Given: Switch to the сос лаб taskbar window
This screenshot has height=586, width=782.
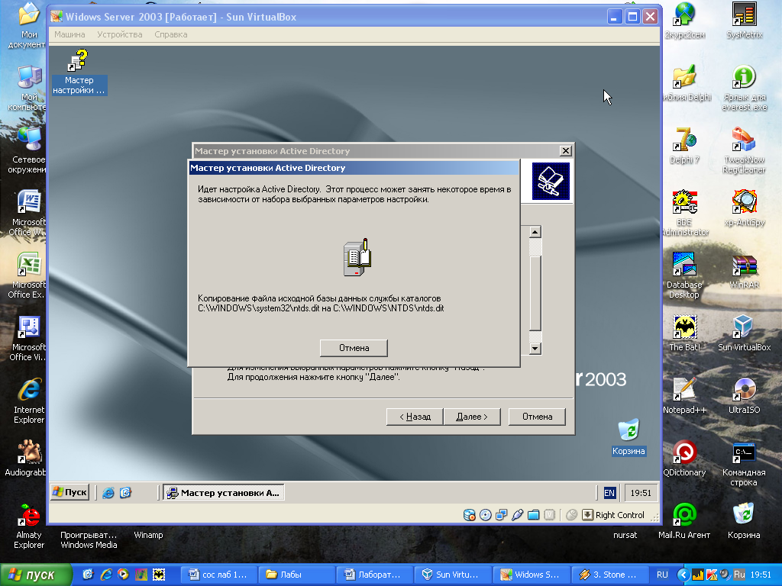Looking at the screenshot, I should point(220,575).
